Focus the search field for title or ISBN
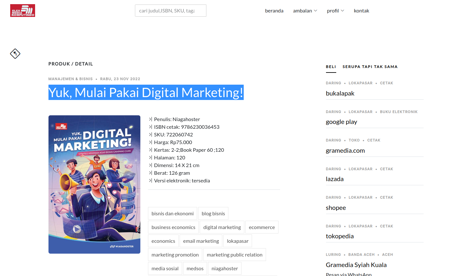This screenshot has width=467, height=276. [x=170, y=11]
